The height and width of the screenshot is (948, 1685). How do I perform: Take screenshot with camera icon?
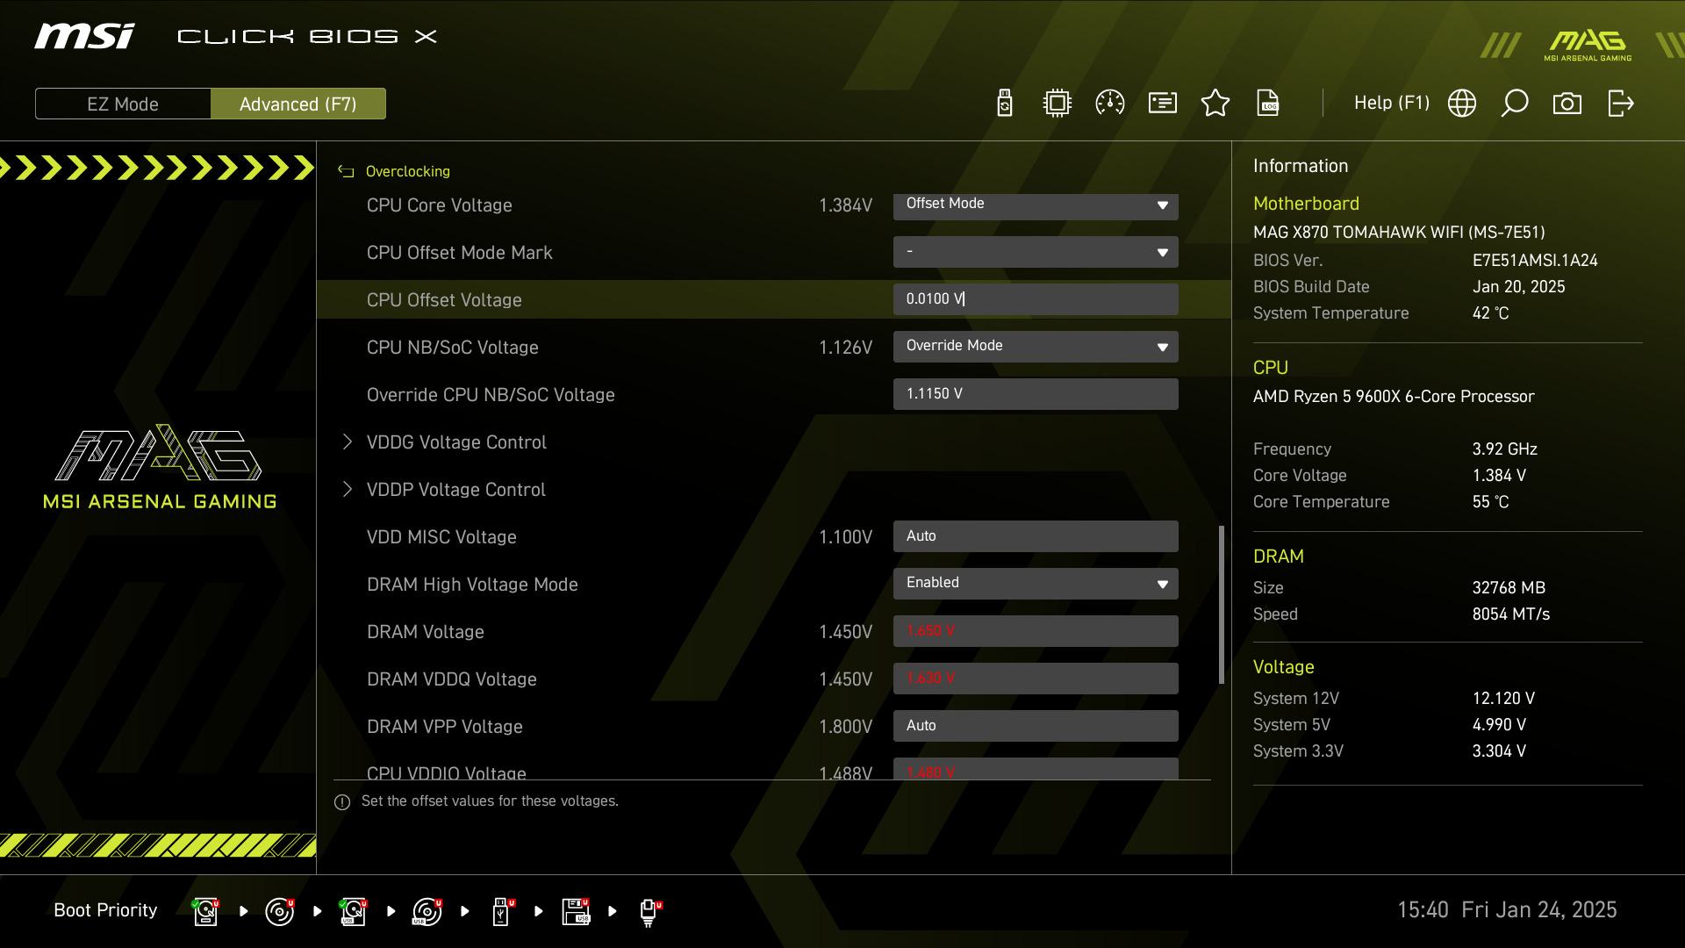(x=1567, y=104)
